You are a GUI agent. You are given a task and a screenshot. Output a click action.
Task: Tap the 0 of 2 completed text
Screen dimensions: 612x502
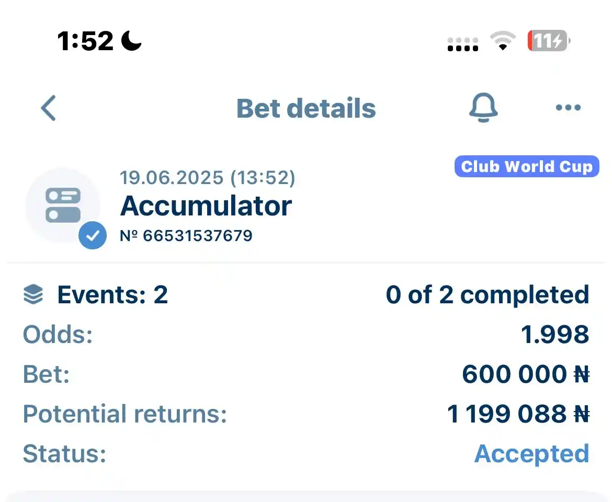(x=488, y=294)
